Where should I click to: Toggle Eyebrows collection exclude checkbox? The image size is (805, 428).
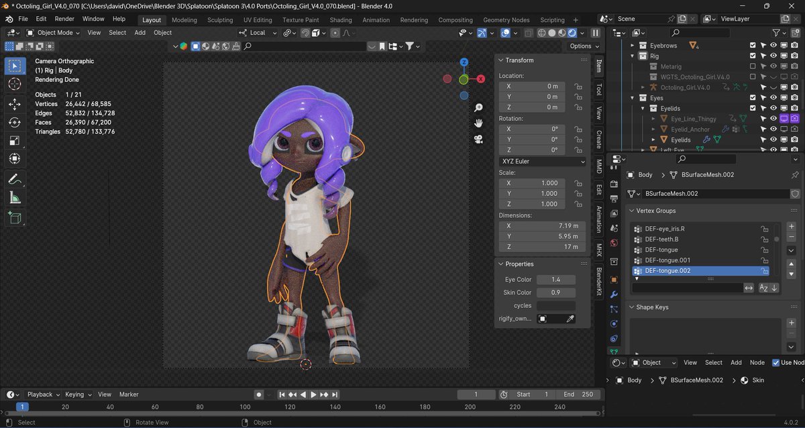(753, 46)
